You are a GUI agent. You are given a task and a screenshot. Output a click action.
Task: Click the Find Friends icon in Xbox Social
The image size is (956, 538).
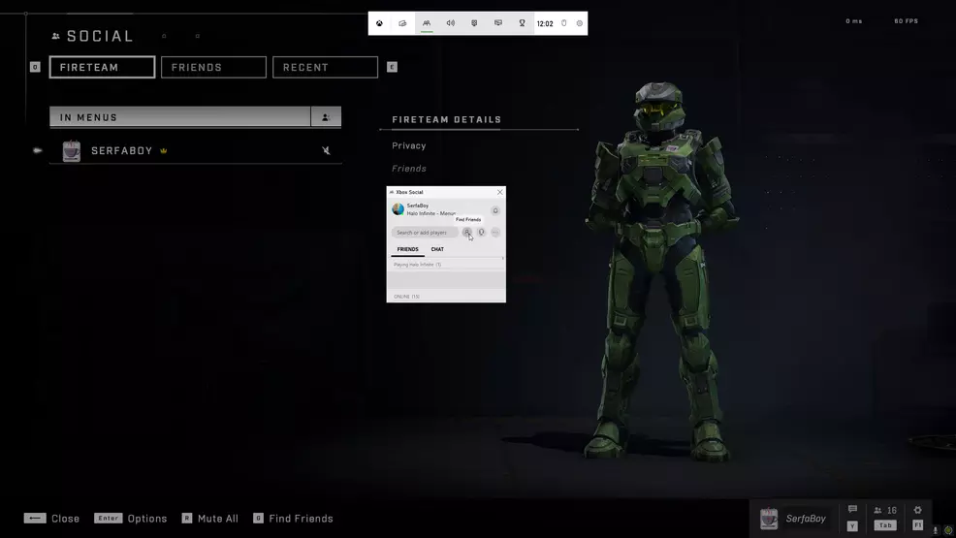coord(467,233)
